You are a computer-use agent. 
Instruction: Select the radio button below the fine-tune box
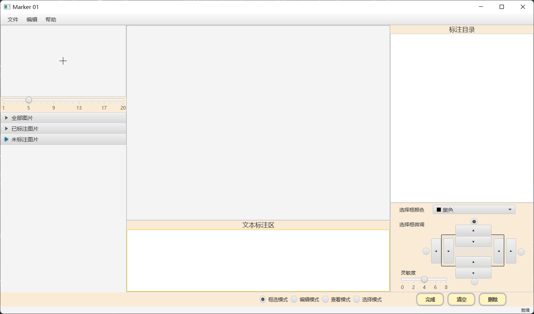[x=475, y=282]
